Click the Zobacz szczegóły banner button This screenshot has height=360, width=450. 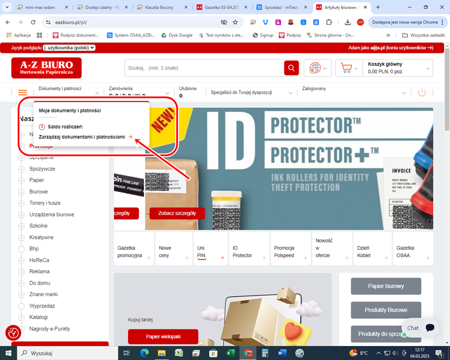click(177, 213)
